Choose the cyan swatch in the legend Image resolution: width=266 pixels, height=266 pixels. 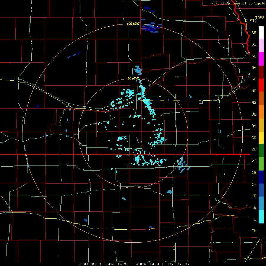[261, 217]
